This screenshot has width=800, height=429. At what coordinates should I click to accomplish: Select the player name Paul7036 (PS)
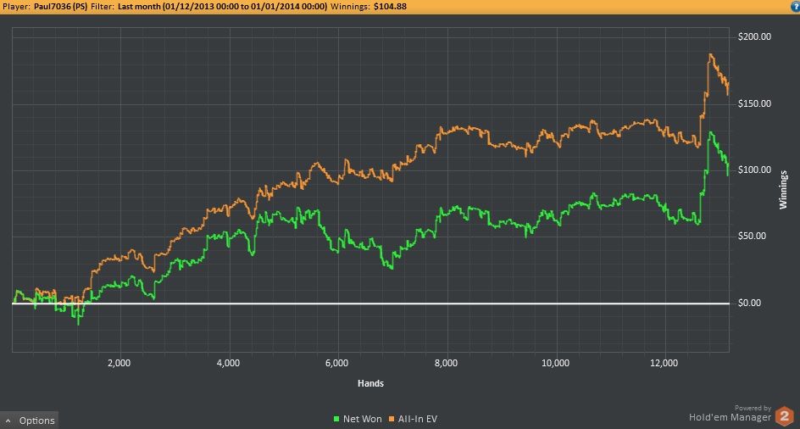point(61,7)
